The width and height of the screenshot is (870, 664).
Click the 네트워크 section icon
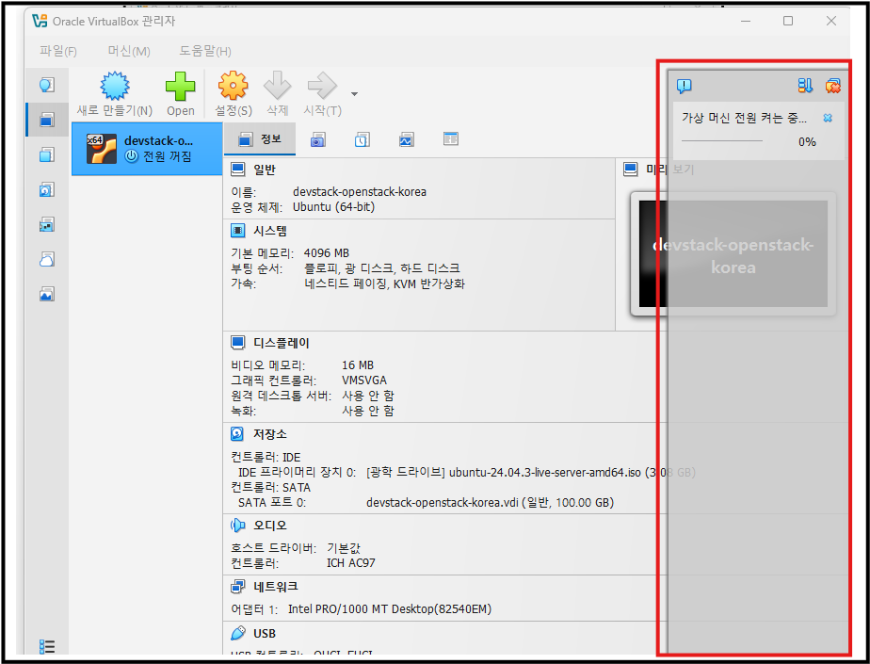point(237,586)
